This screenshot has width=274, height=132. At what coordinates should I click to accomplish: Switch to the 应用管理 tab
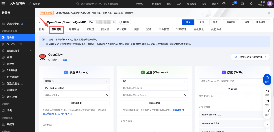(56, 29)
